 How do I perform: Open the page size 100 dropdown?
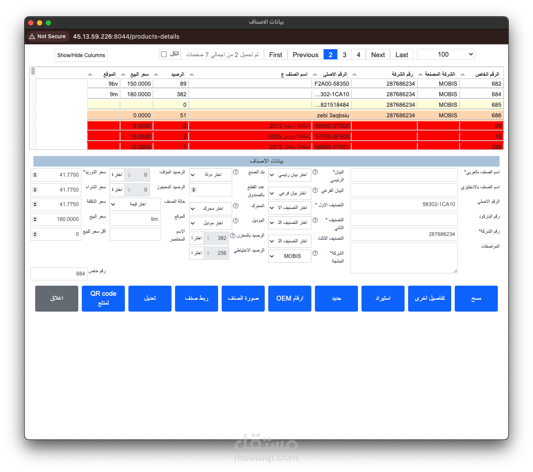446,54
